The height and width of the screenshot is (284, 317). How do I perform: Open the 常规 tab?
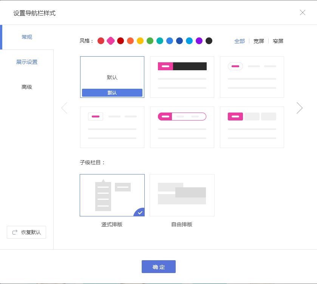pos(27,37)
